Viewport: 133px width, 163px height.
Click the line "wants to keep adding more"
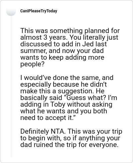62,58
